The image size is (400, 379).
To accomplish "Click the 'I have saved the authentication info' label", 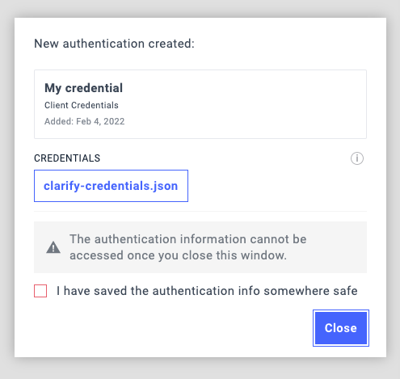I will click(207, 291).
